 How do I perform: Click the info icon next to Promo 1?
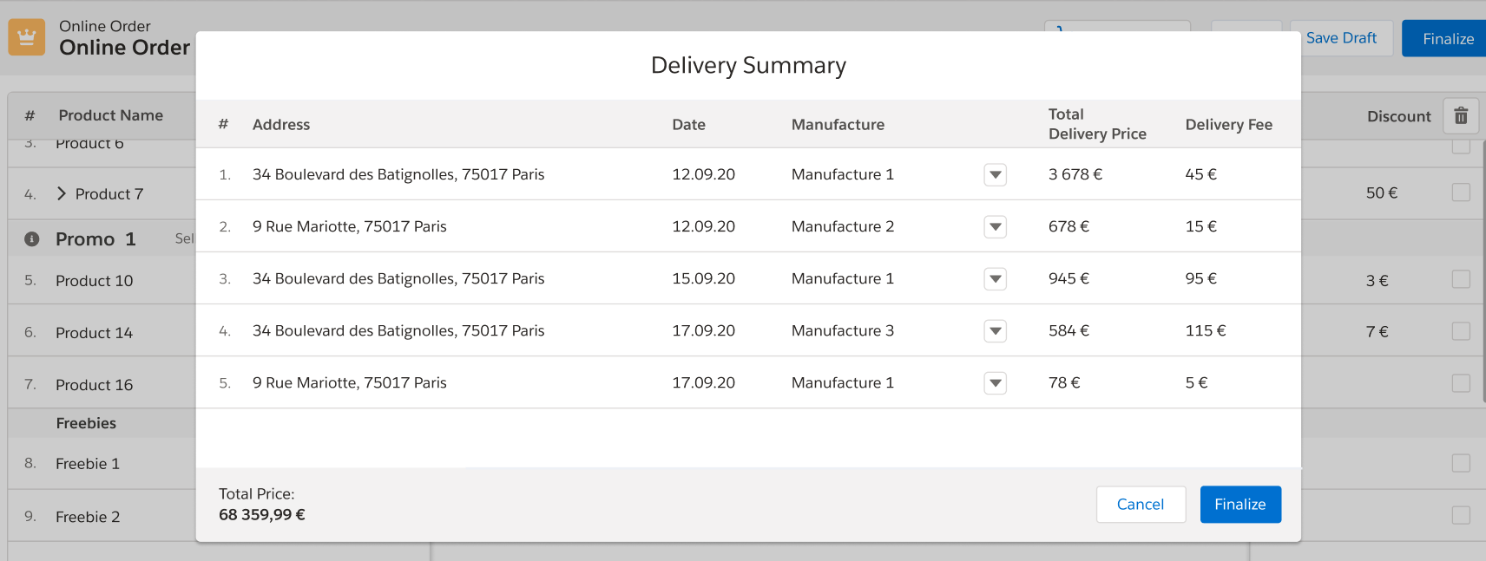pos(31,238)
